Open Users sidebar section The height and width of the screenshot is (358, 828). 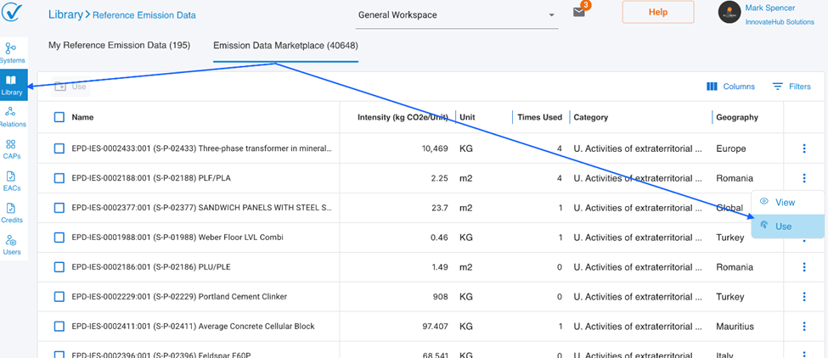click(x=12, y=245)
